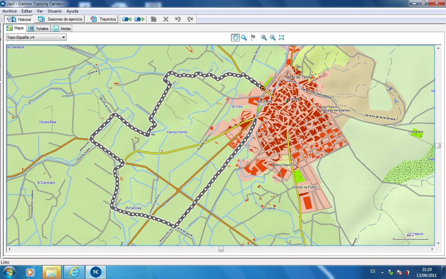Open the Historial view
446x279 pixels.
(19, 19)
